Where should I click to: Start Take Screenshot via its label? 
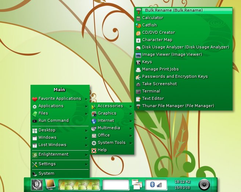[x=159, y=84]
